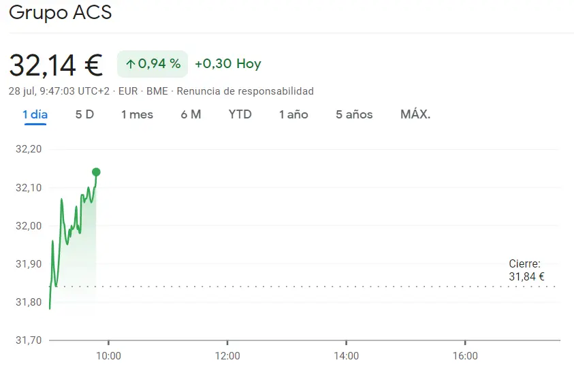Screen dimensions: 574x371
Task: Click the 0,94 % change badge
Action: click(153, 64)
